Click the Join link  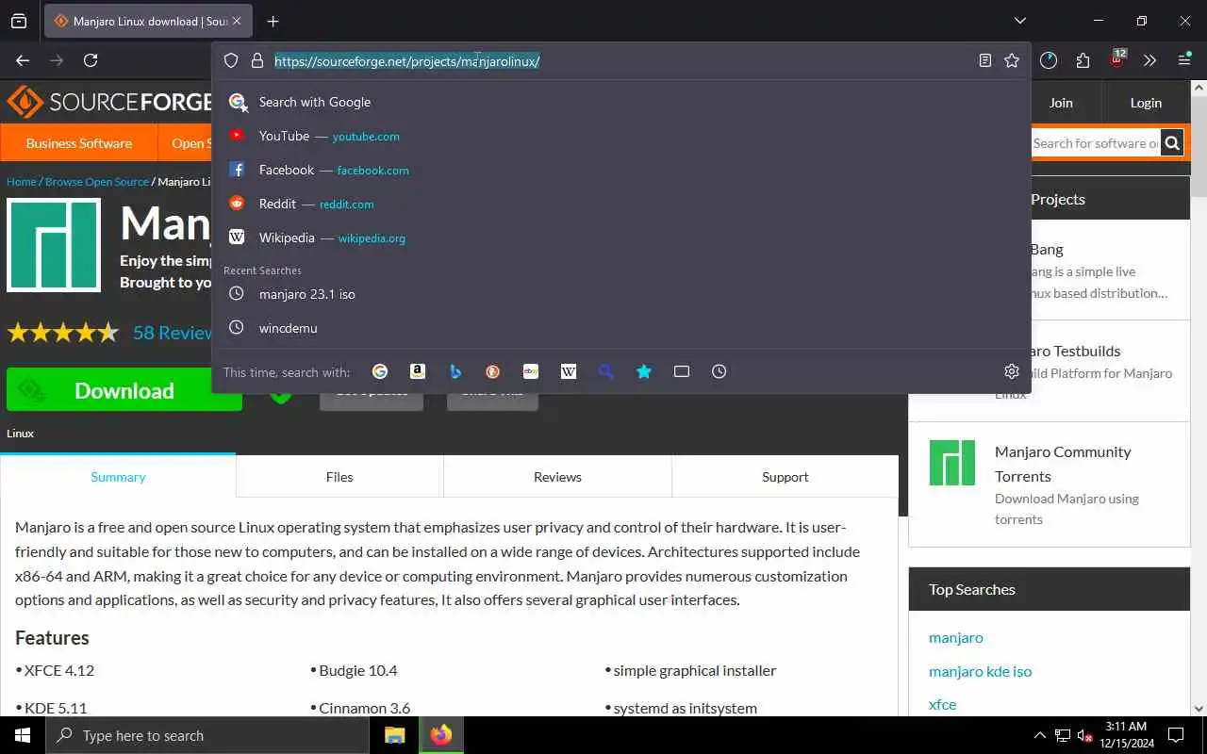[x=1061, y=103]
